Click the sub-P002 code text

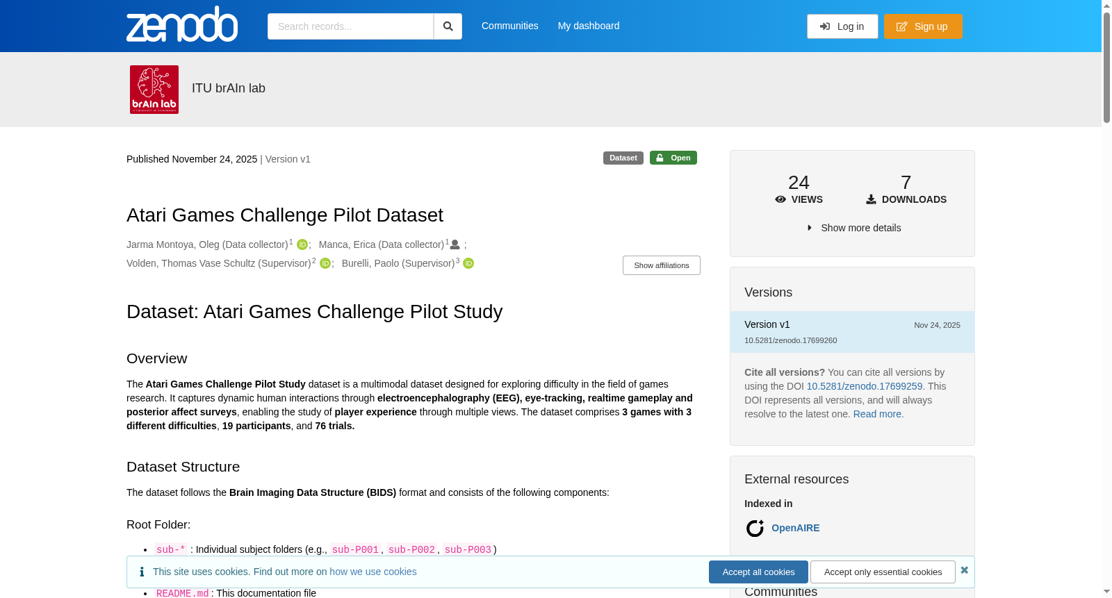(x=411, y=549)
